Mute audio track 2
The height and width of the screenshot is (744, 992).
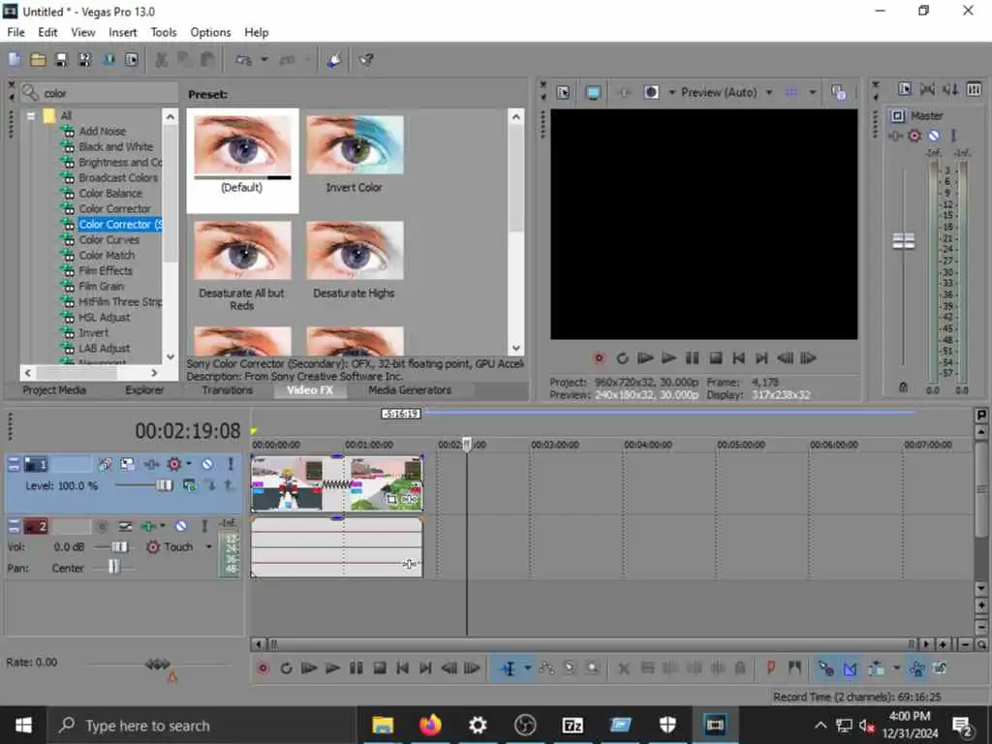(x=181, y=526)
